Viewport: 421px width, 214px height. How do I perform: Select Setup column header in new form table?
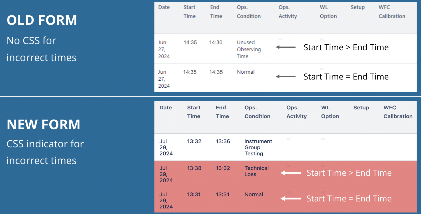pos(361,108)
